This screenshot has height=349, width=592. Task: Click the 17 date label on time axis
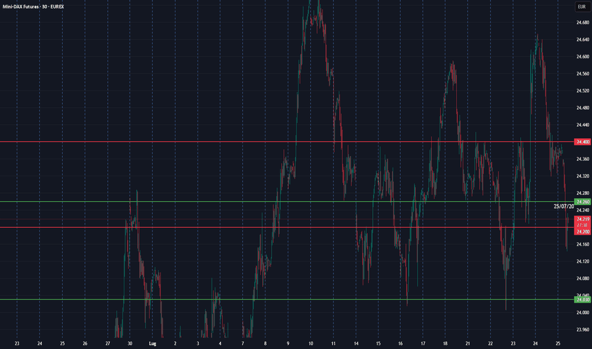click(423, 344)
